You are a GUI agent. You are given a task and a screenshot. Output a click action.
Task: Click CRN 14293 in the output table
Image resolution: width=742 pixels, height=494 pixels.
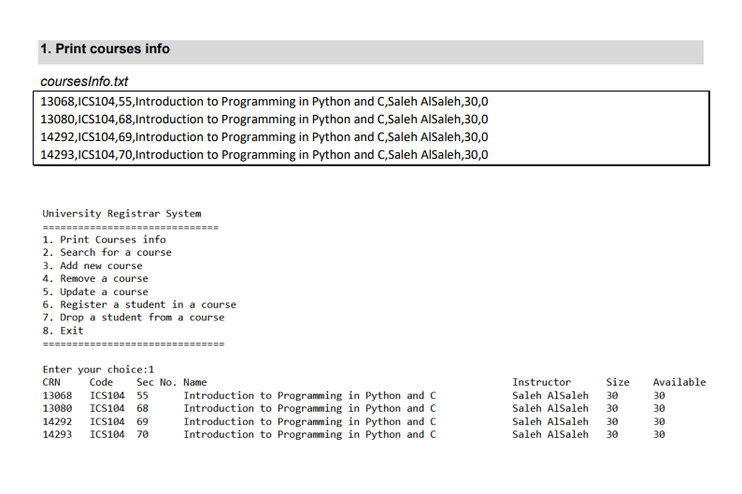click(57, 434)
